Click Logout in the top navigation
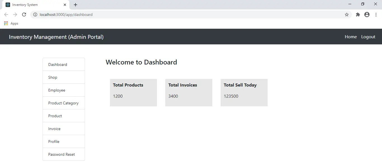Image resolution: width=382 pixels, height=163 pixels. click(x=368, y=37)
